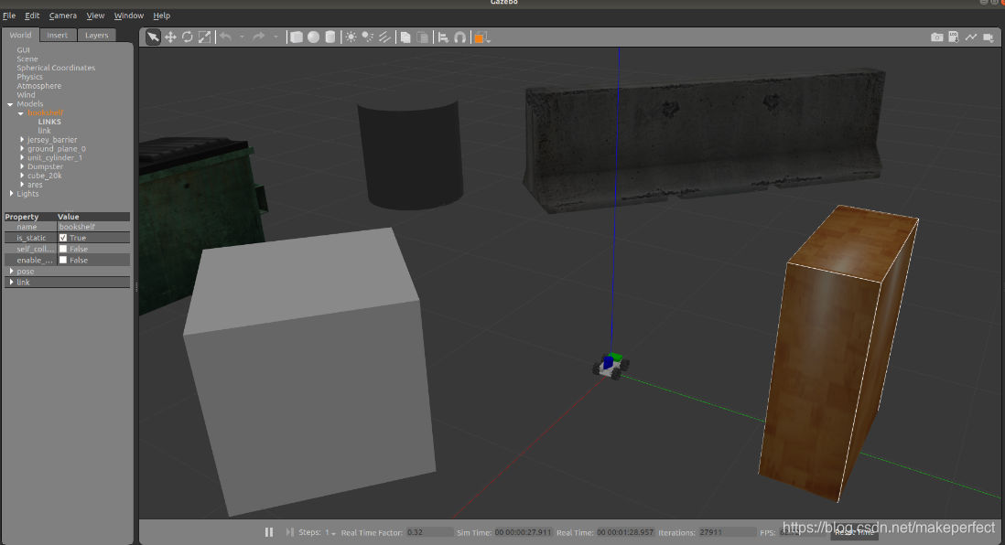Image resolution: width=1005 pixels, height=545 pixels.
Task: Insert a sphere shape from toolbar
Action: coord(313,37)
